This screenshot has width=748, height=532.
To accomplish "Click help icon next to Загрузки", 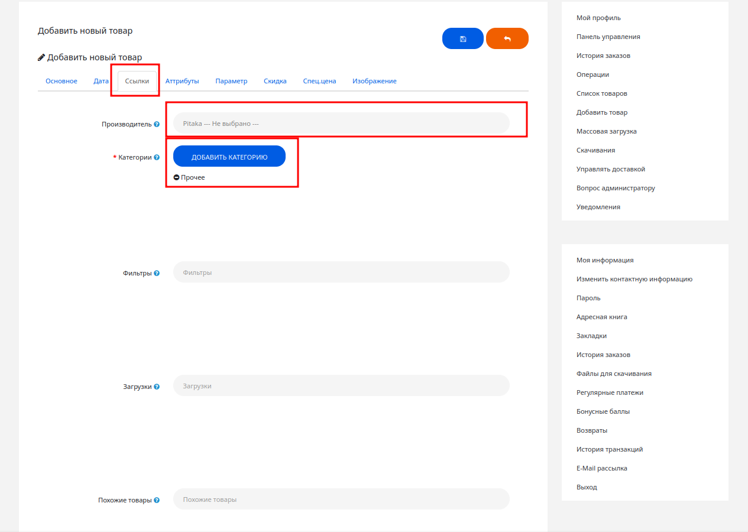I will click(x=157, y=387).
